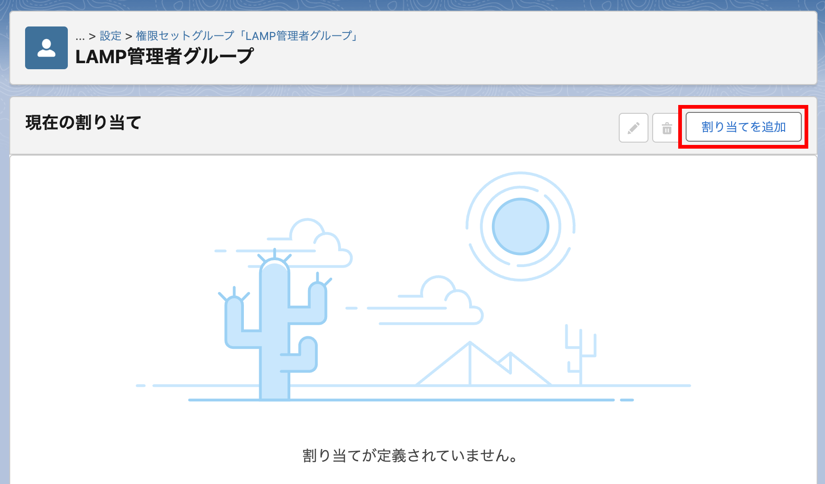The width and height of the screenshot is (825, 484).
Task: Click the horizon ground line under the pyramid
Action: coord(483,386)
